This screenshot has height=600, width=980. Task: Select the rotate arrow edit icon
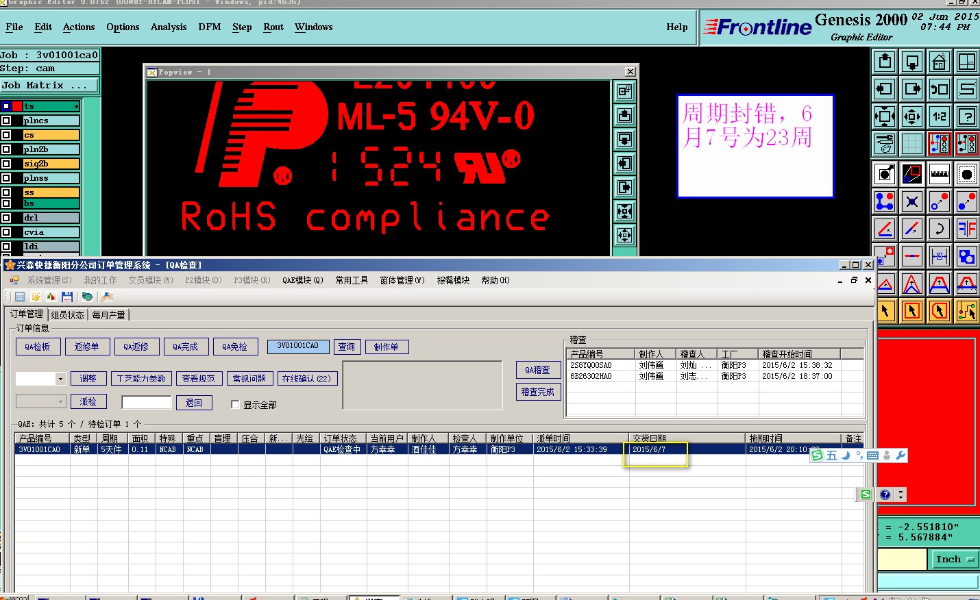point(940,229)
